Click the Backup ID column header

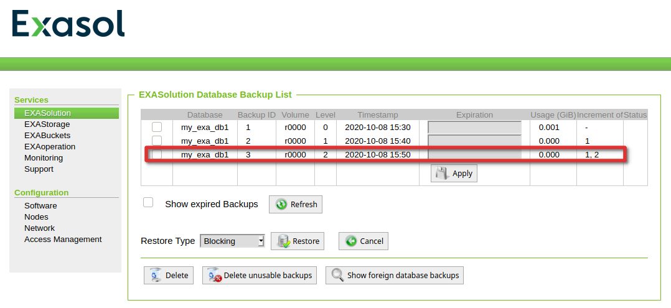(x=256, y=114)
